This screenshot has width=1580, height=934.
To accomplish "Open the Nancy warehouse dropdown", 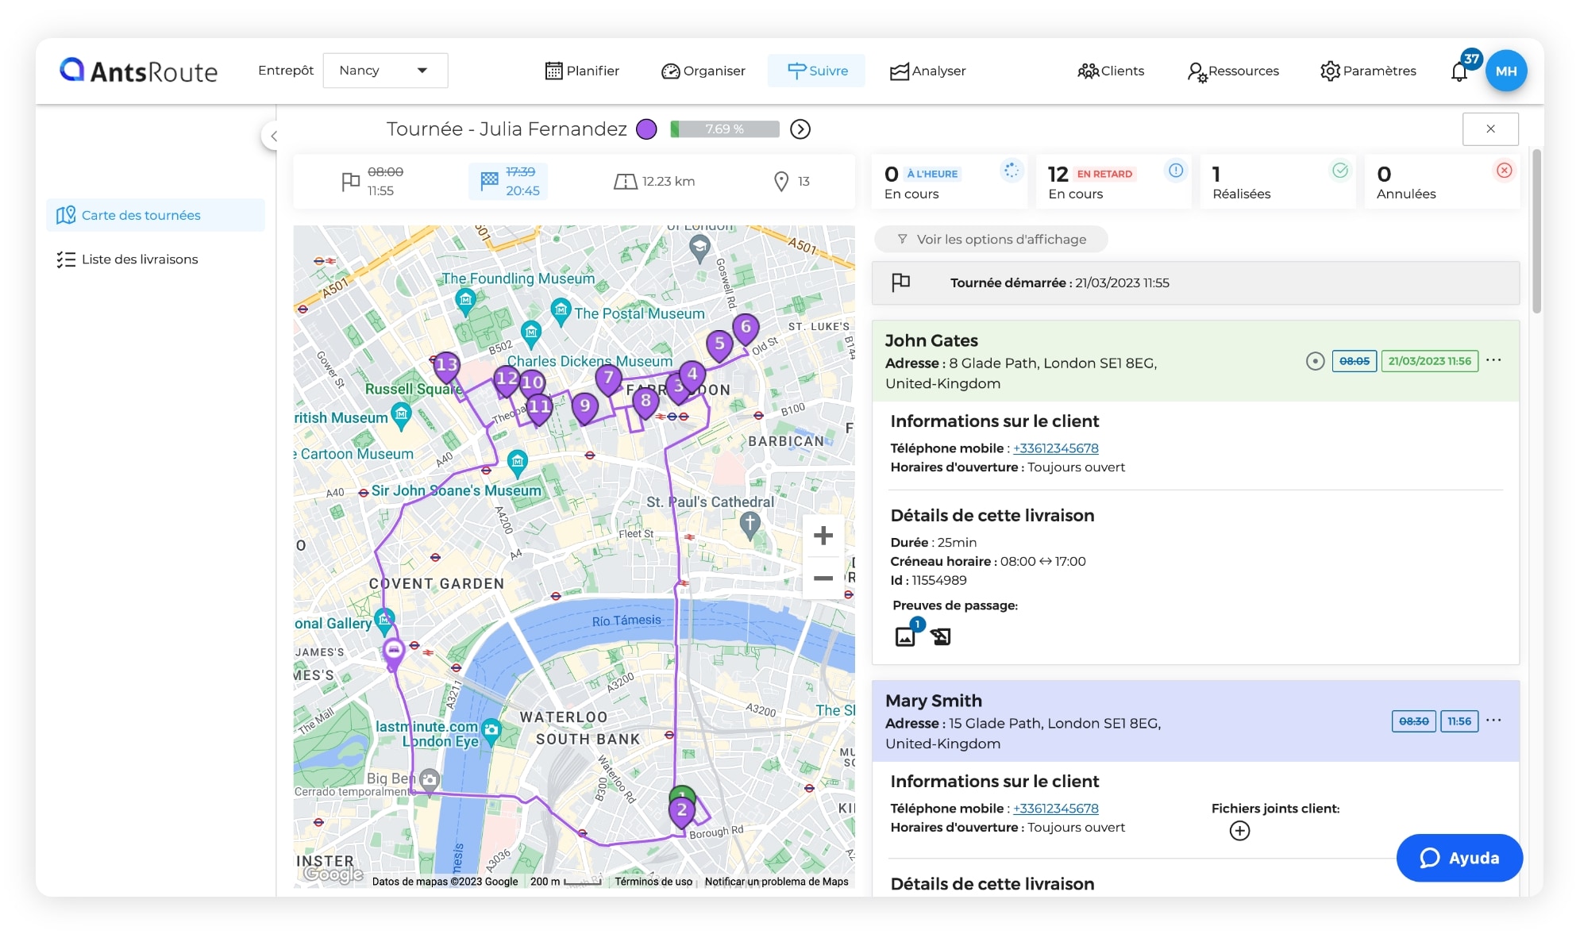I will (384, 71).
